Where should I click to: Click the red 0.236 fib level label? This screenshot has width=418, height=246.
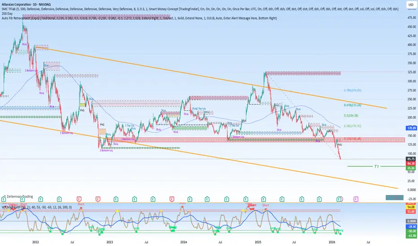point(353,139)
